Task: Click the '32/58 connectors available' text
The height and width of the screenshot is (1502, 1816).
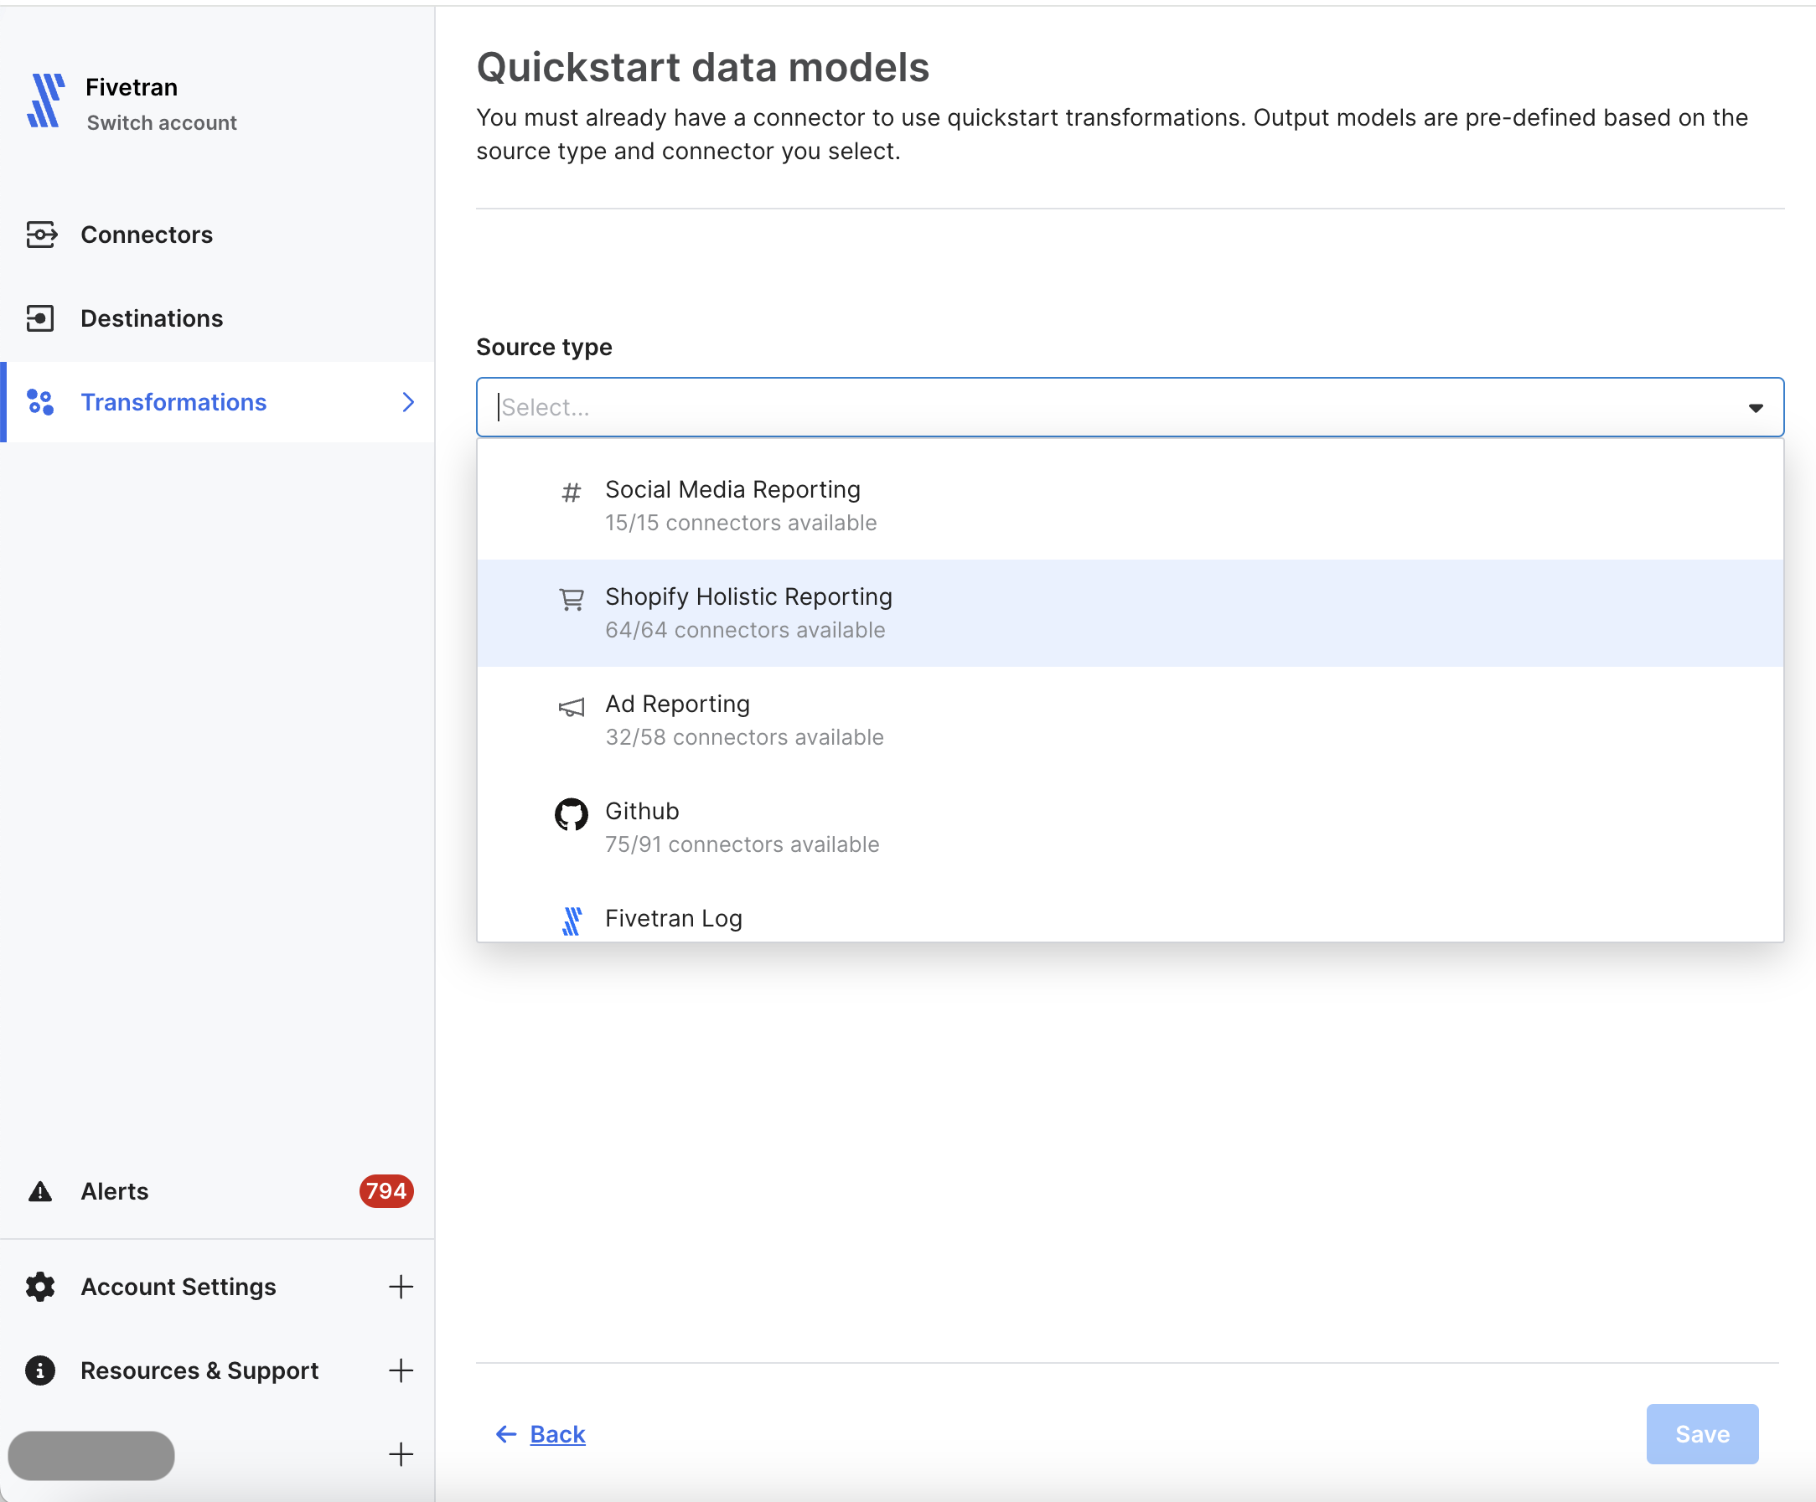Action: pos(743,737)
